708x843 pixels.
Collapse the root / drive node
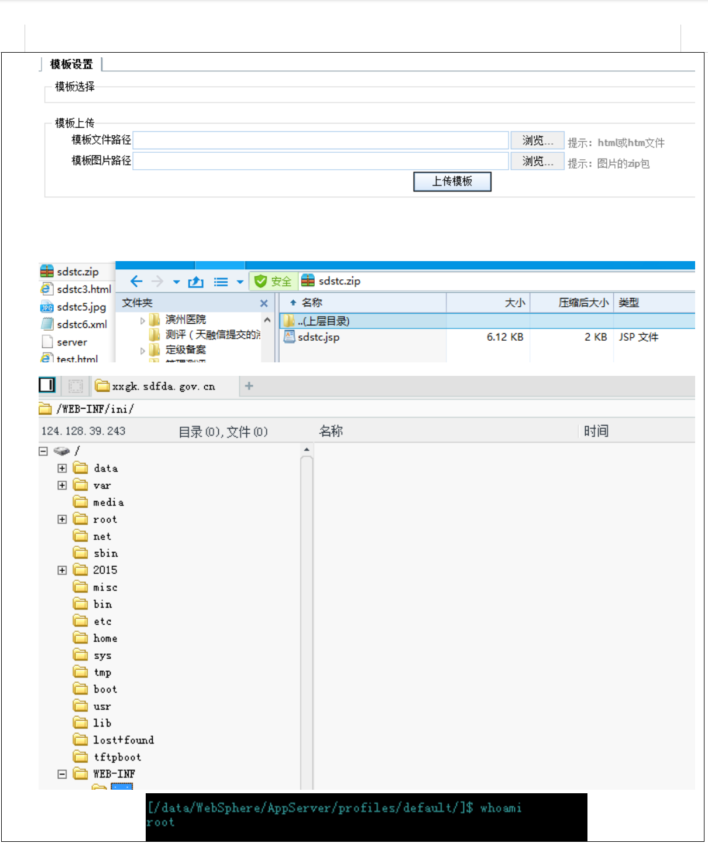click(x=43, y=451)
